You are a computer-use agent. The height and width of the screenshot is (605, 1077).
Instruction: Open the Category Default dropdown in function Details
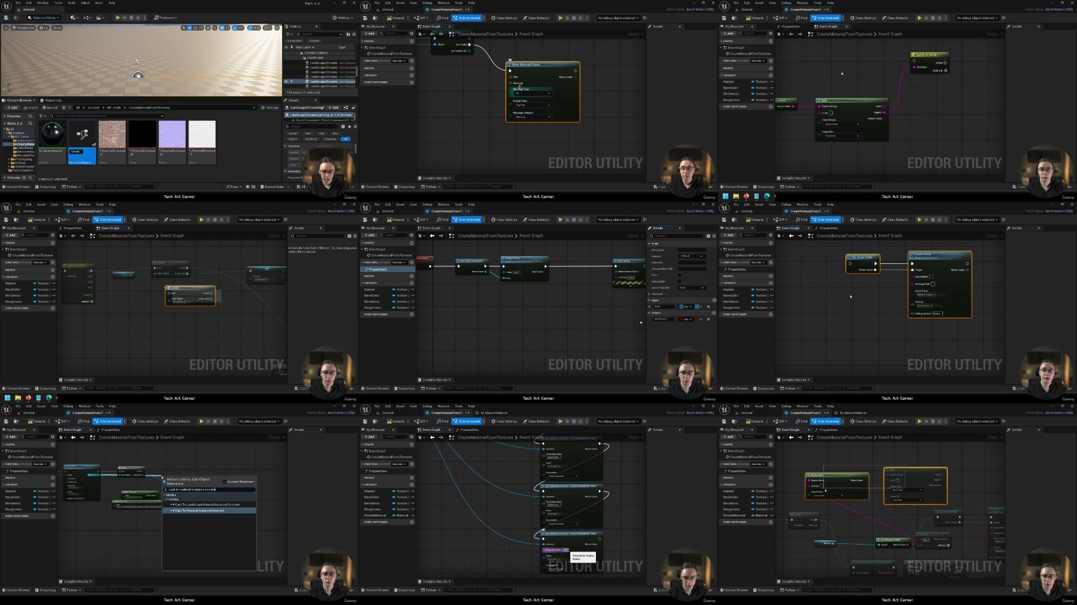pos(692,256)
